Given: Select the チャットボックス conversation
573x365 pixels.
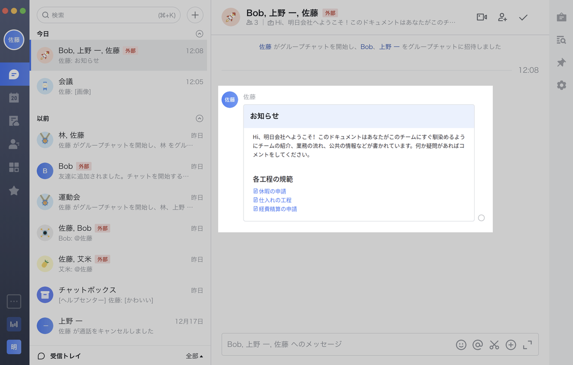Looking at the screenshot, I should tap(119, 294).
